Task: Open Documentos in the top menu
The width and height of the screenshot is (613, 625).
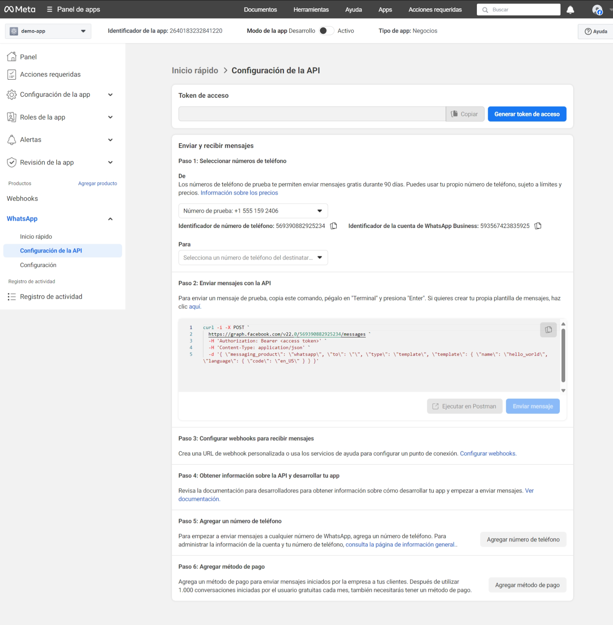Action: pos(260,10)
